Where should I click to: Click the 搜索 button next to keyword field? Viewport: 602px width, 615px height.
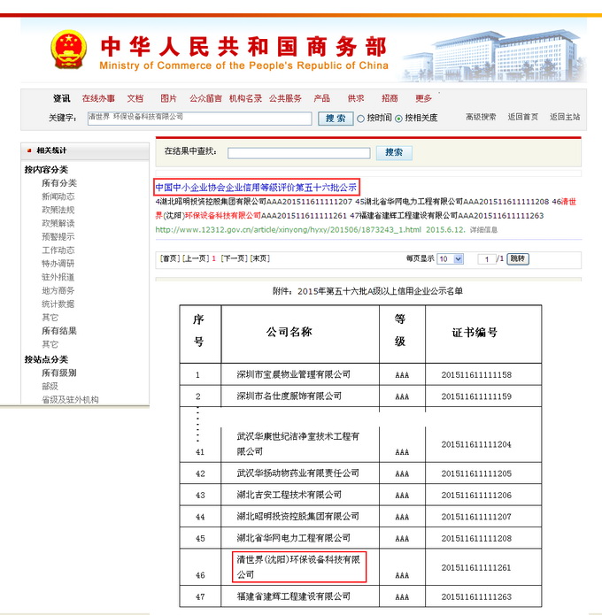[335, 118]
